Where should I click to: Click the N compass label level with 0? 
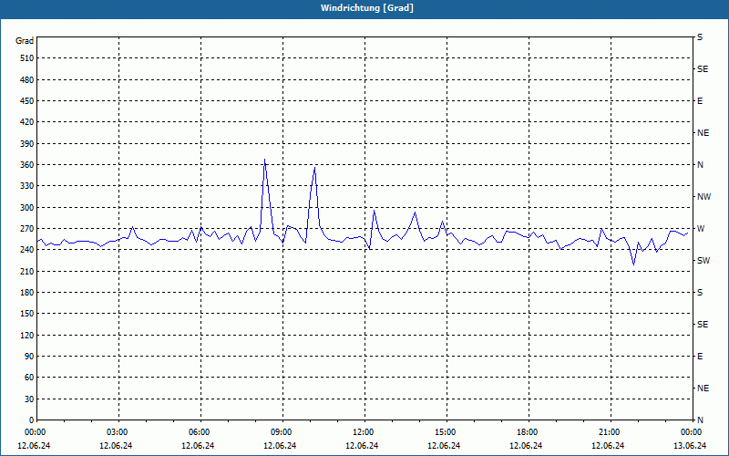coord(700,420)
